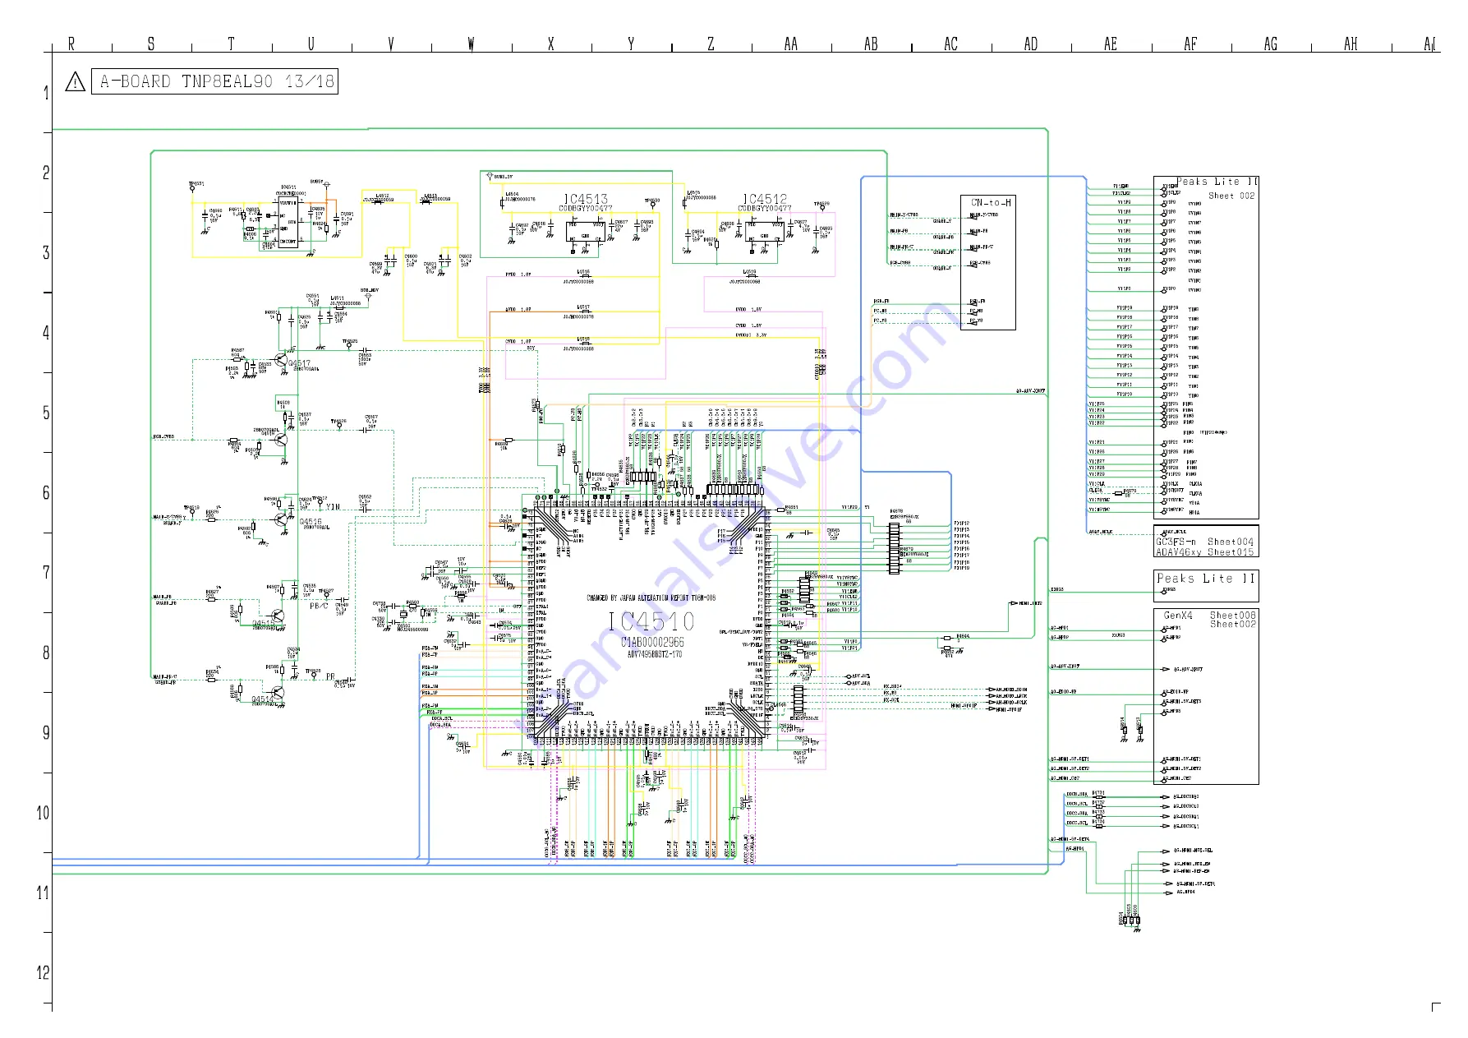Click the Peaks Lite II title above Sheet 002
The width and height of the screenshot is (1468, 1038).
coord(1217,182)
